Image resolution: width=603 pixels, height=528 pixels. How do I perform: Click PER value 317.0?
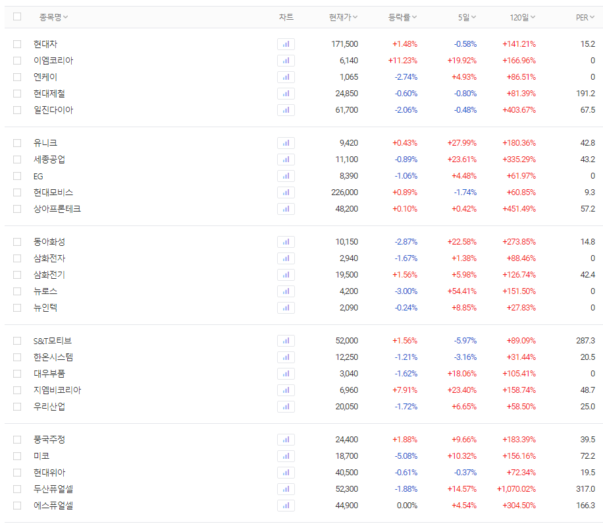click(x=585, y=489)
